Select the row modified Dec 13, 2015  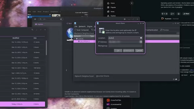click(x=22, y=78)
